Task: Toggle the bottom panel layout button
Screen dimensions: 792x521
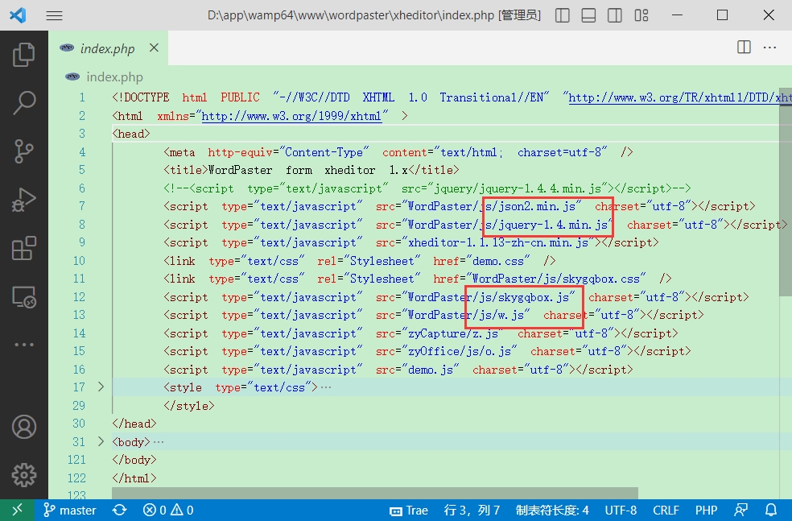Action: (x=588, y=15)
